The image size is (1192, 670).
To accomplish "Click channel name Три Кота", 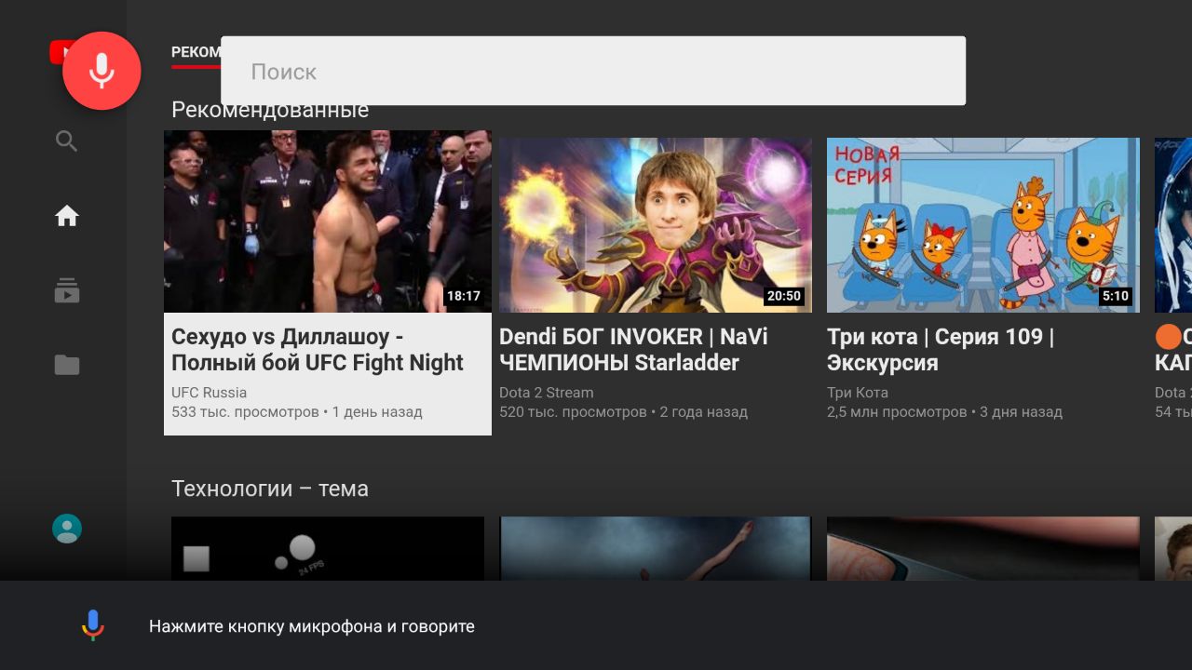I will pyautogui.click(x=858, y=393).
